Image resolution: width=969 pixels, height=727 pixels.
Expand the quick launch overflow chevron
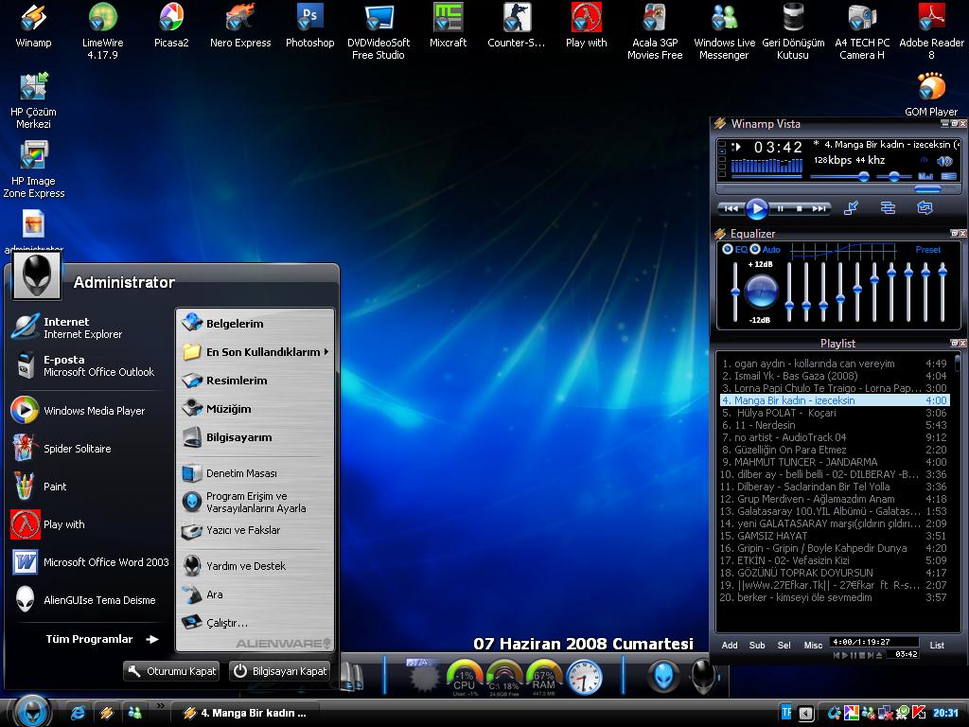160,705
